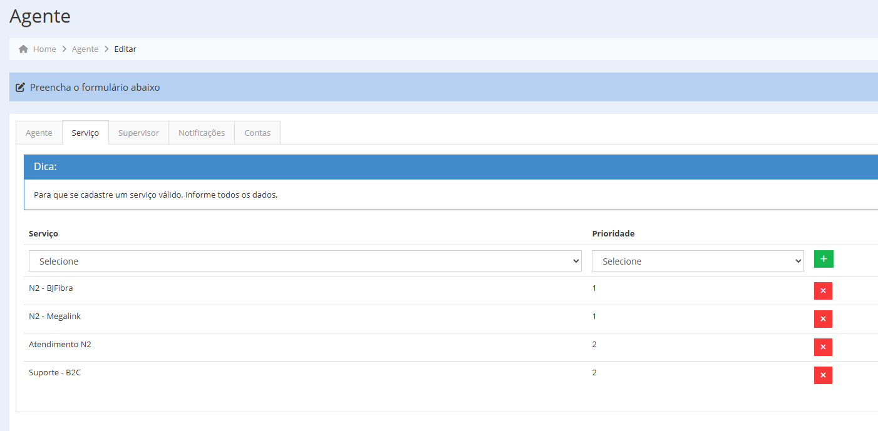The image size is (878, 431).
Task: Open the Prioridade selection dropdown
Action: (x=698, y=261)
